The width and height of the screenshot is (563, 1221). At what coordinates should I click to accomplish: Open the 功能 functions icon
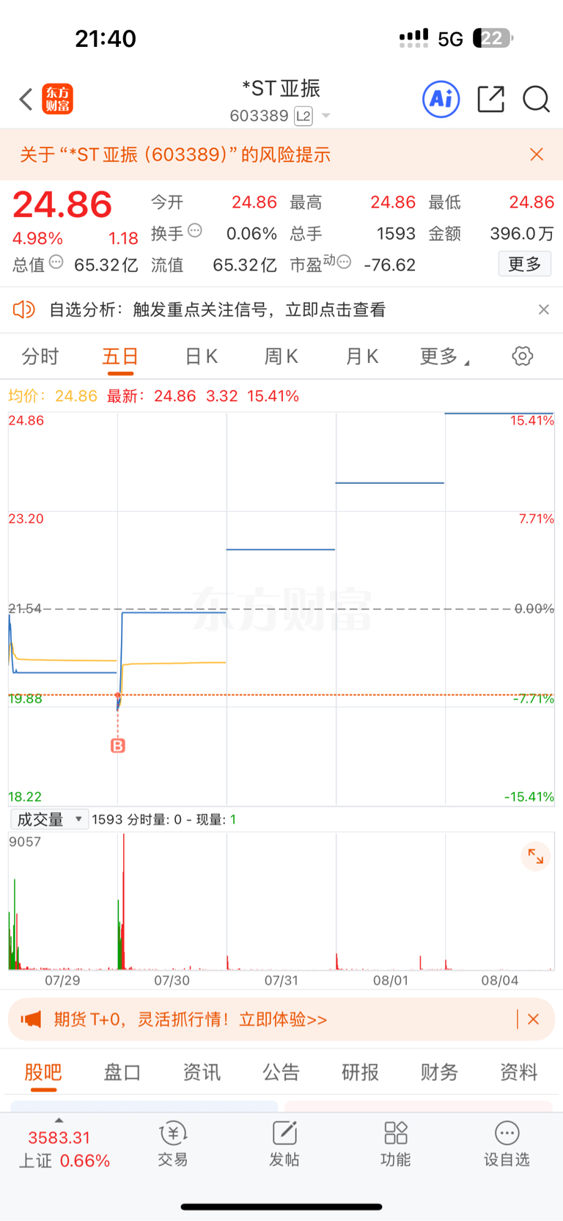[396, 1144]
